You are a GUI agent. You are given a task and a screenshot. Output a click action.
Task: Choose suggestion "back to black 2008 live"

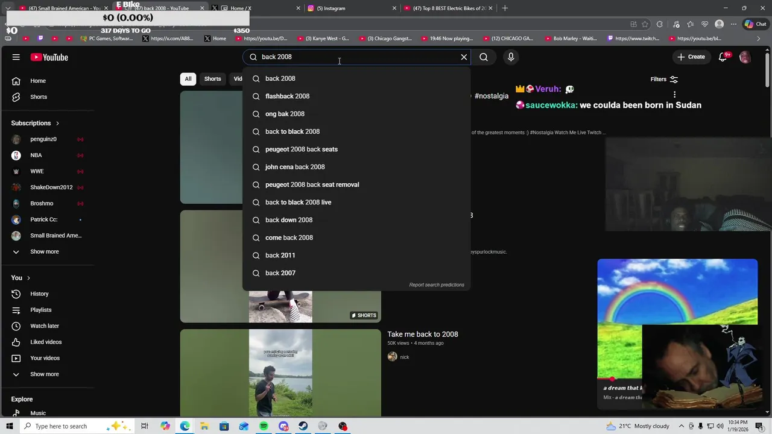tap(356, 202)
